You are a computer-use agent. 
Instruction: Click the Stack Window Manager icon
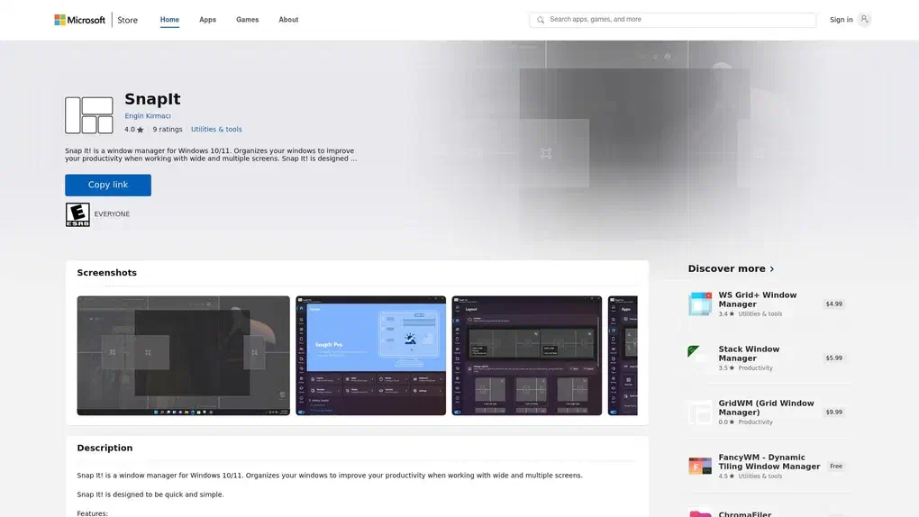pos(700,358)
